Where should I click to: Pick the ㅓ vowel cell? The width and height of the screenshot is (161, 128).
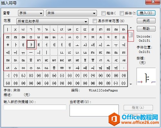point(46,45)
